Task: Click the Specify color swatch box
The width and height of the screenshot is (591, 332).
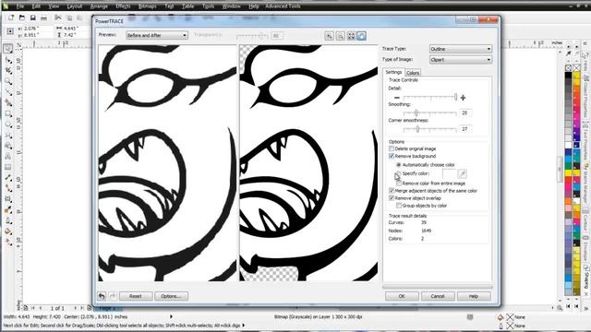Action: coord(449,173)
